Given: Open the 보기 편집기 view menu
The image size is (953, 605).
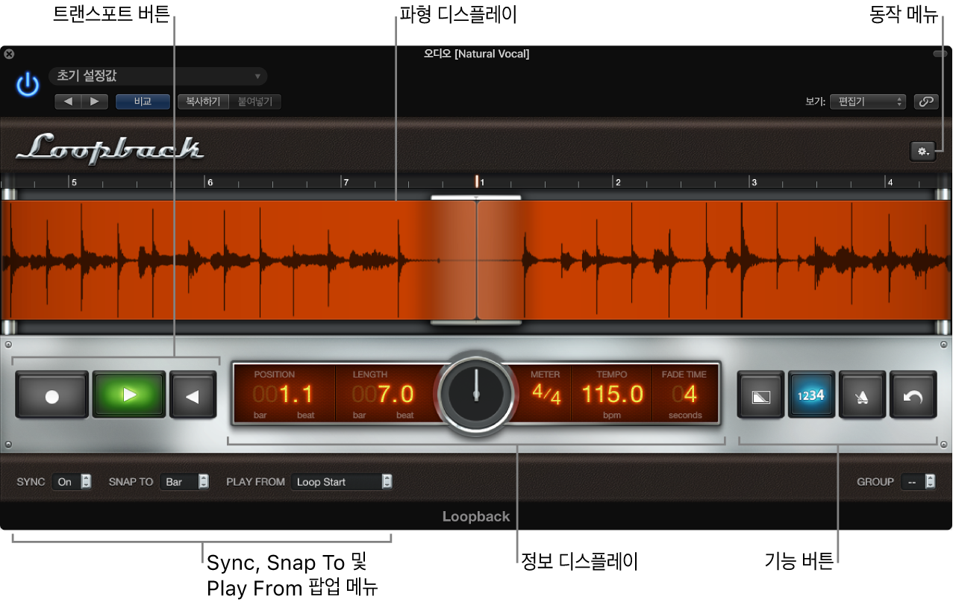Looking at the screenshot, I should pos(867,101).
